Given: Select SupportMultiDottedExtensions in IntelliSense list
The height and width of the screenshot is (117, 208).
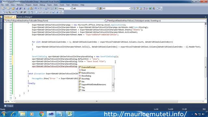Looking at the screenshot, I should click(95, 84).
